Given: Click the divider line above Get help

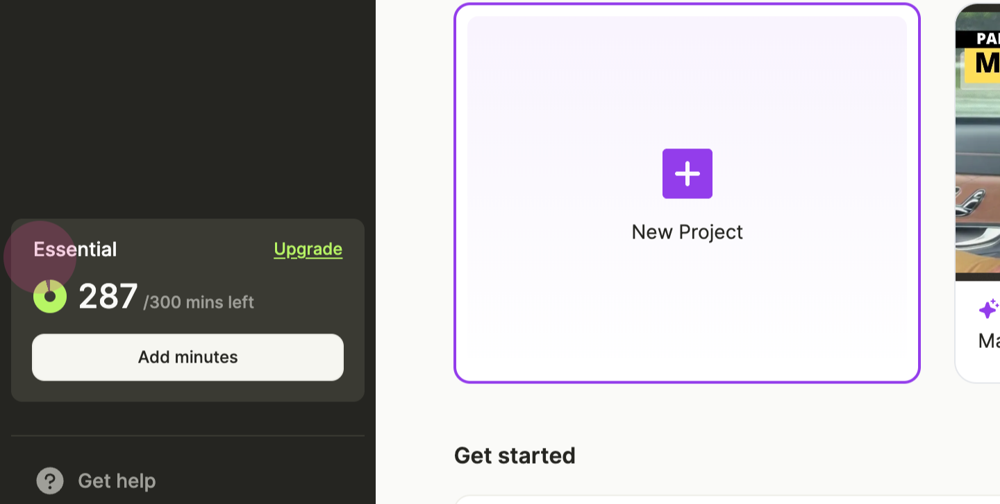Looking at the screenshot, I should pyautogui.click(x=187, y=436).
